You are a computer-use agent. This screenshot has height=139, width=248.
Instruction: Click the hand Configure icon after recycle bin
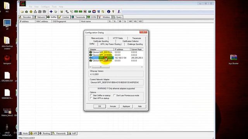(x=62, y=12)
